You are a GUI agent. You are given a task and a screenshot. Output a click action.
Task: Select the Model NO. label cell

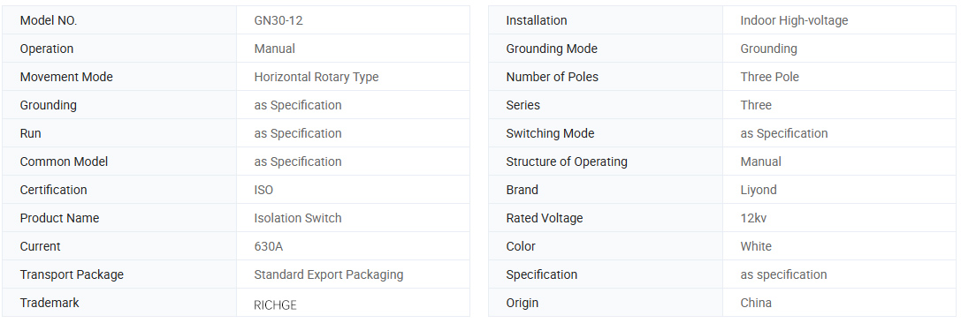click(118, 20)
